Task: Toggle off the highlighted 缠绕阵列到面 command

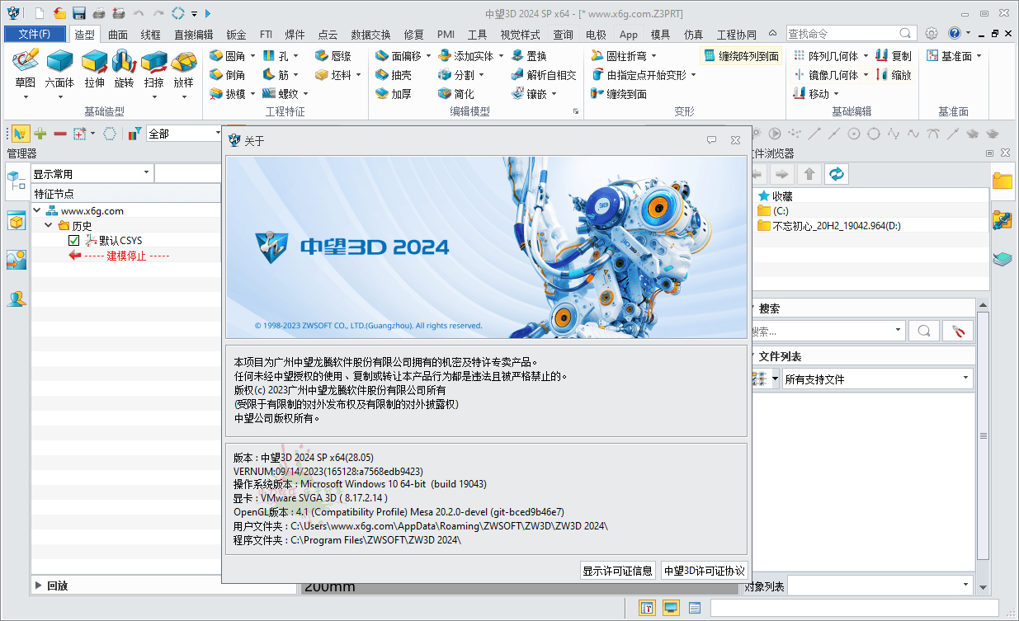Action: click(742, 55)
